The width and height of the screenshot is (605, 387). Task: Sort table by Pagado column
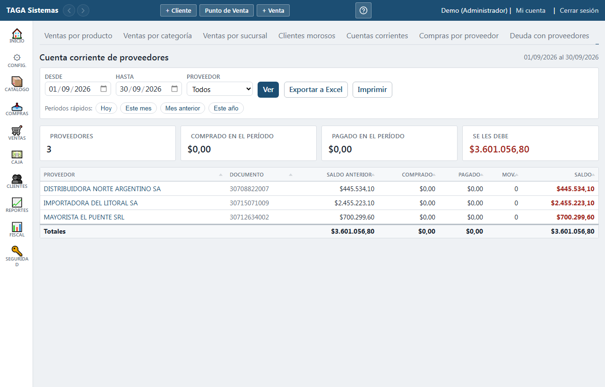(x=463, y=175)
